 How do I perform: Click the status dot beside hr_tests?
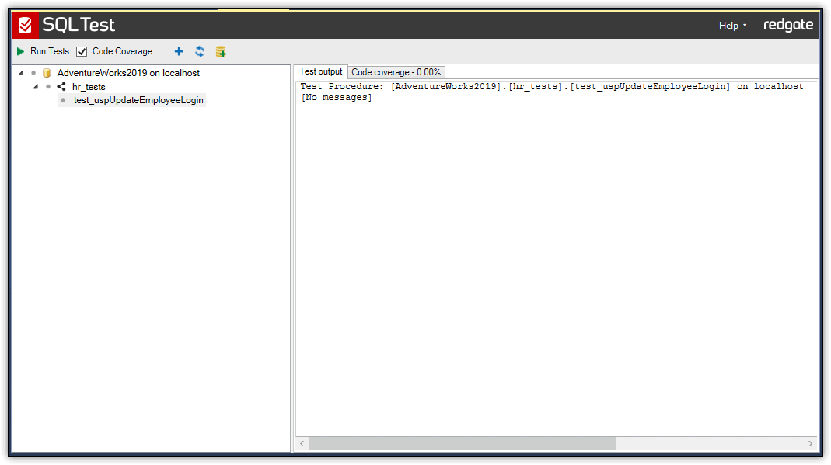(x=48, y=87)
